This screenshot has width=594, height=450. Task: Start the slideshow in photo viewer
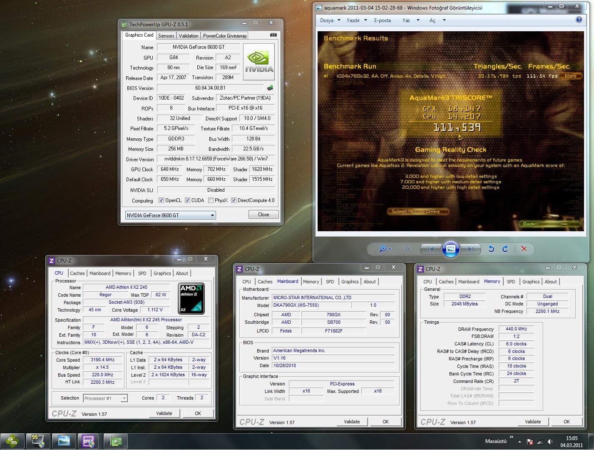tap(451, 249)
